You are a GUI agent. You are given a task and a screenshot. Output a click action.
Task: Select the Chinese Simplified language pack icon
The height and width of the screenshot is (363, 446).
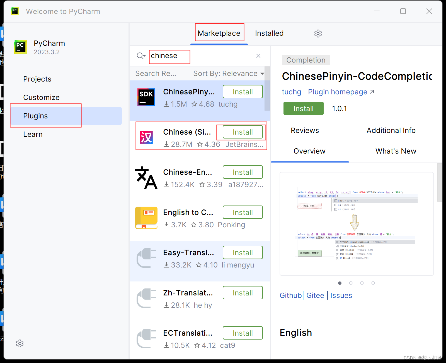pyautogui.click(x=146, y=137)
